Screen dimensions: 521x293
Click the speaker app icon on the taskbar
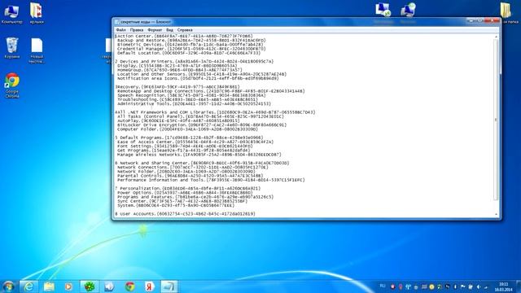109,286
